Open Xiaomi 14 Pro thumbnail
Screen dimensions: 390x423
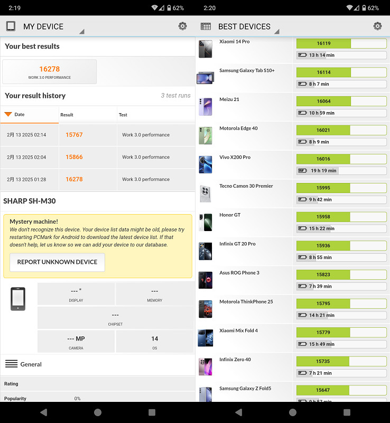[x=206, y=49]
